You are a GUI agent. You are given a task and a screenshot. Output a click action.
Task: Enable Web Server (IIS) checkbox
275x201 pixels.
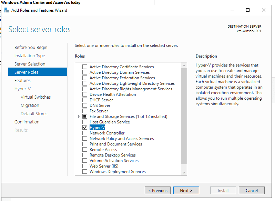pos(85,166)
